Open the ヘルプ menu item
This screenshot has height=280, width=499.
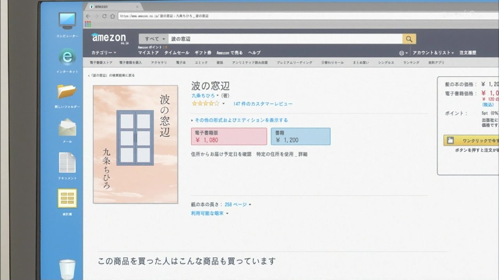[254, 53]
